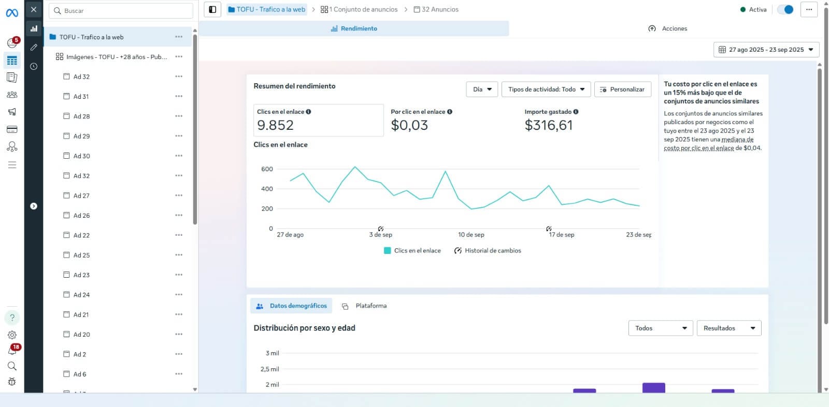The image size is (829, 407).
Task: Open notifications bell with 18 badge
Action: click(12, 351)
